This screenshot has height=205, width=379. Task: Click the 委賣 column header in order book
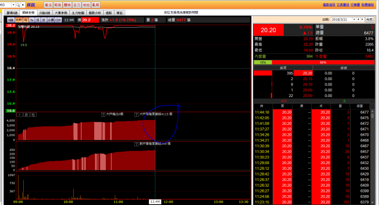(x=343, y=68)
